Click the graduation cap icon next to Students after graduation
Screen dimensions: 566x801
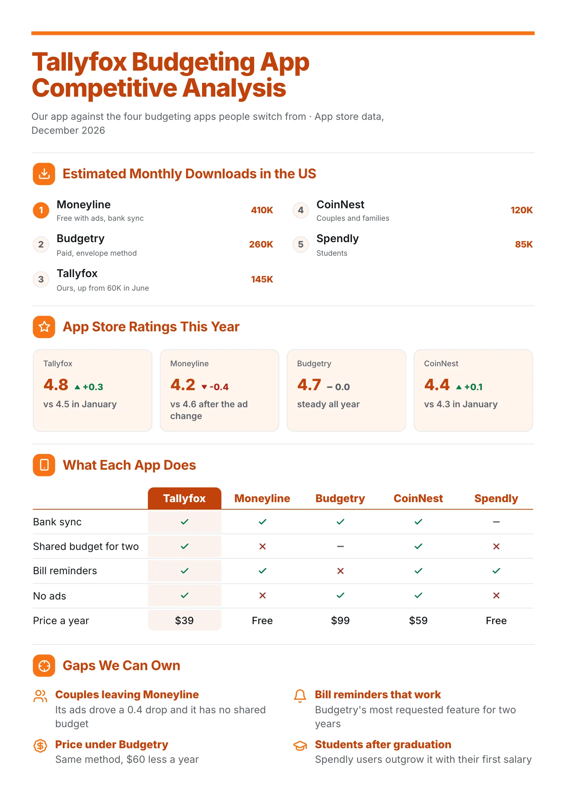[x=300, y=746]
